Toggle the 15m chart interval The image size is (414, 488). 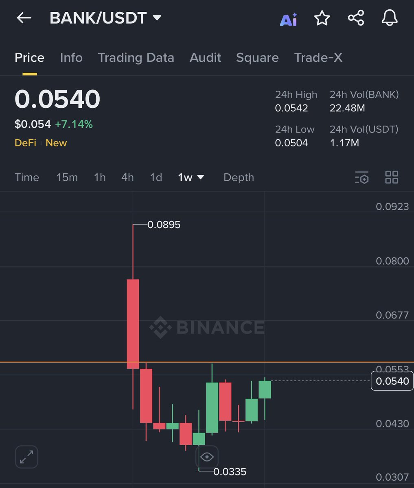tap(67, 178)
